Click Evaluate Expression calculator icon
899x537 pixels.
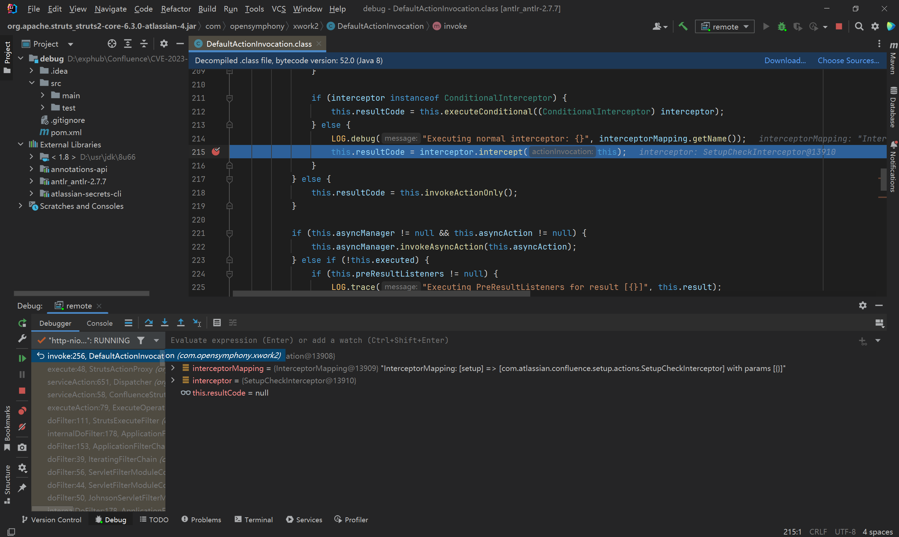click(217, 323)
